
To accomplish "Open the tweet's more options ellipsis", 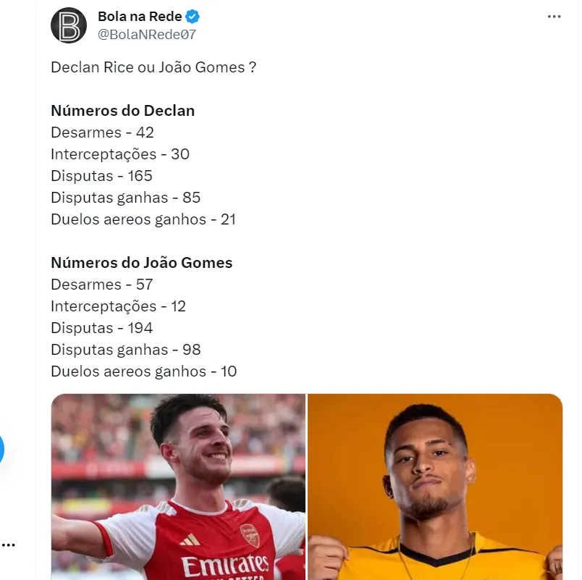I will (554, 17).
